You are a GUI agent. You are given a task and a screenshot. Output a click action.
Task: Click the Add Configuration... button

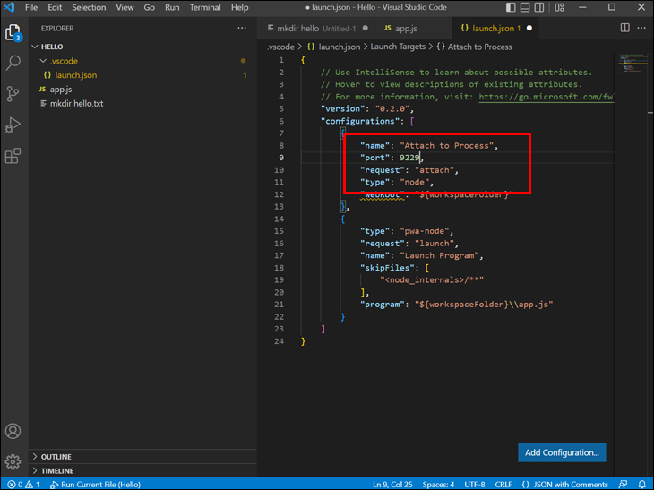(562, 452)
